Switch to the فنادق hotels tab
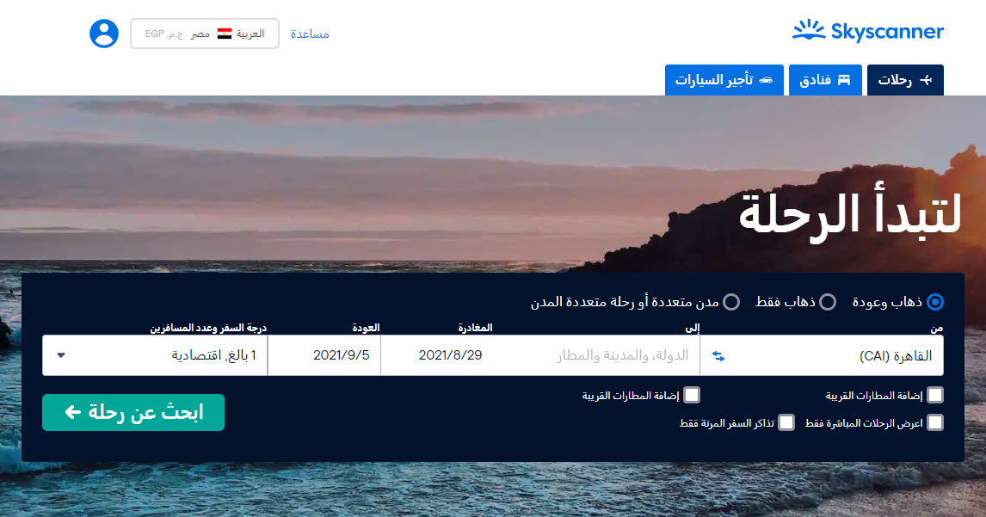Screen dimensions: 986x517 coord(826,80)
